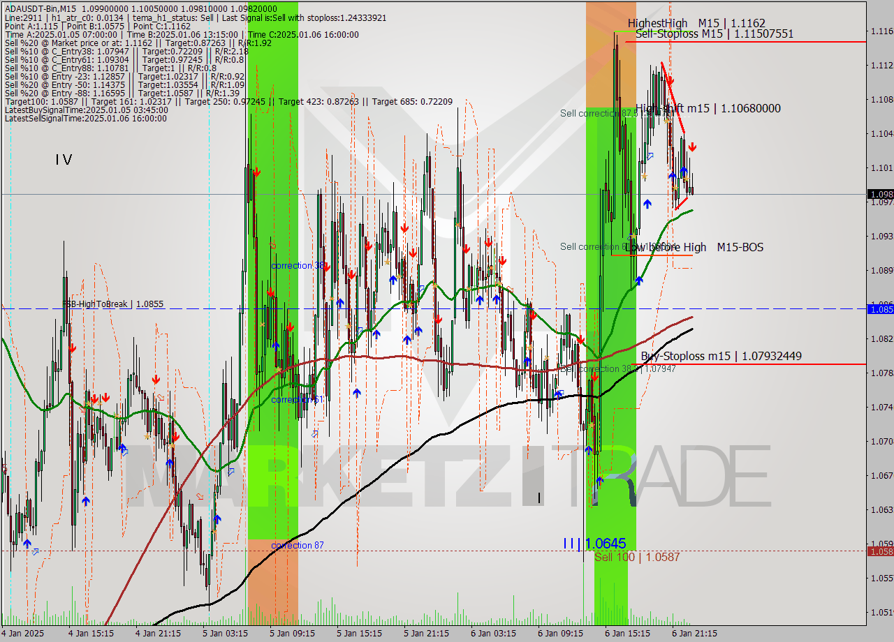
Task: Click the 1.089 price axis label
Action: click(x=883, y=271)
